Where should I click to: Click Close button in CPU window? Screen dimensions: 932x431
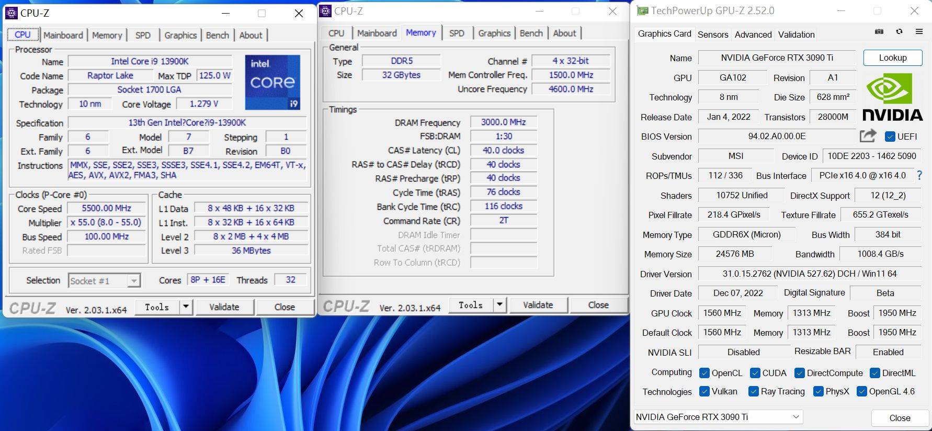(285, 307)
